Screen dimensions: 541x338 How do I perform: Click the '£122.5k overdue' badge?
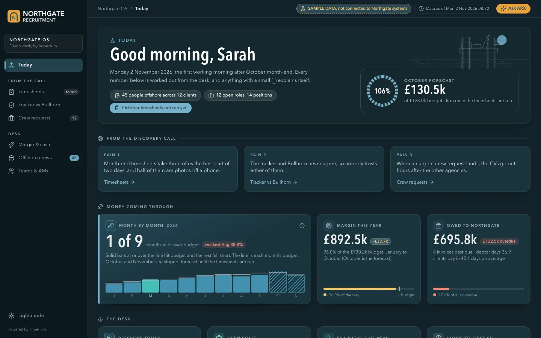[x=499, y=241]
